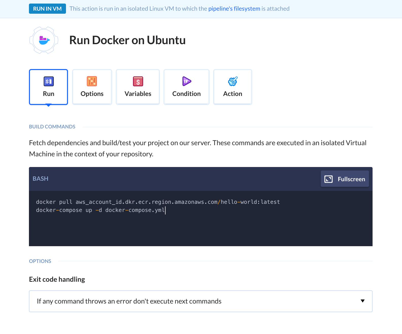Switch to the Run tab
Viewport: 402px width, 334px height.
point(48,87)
